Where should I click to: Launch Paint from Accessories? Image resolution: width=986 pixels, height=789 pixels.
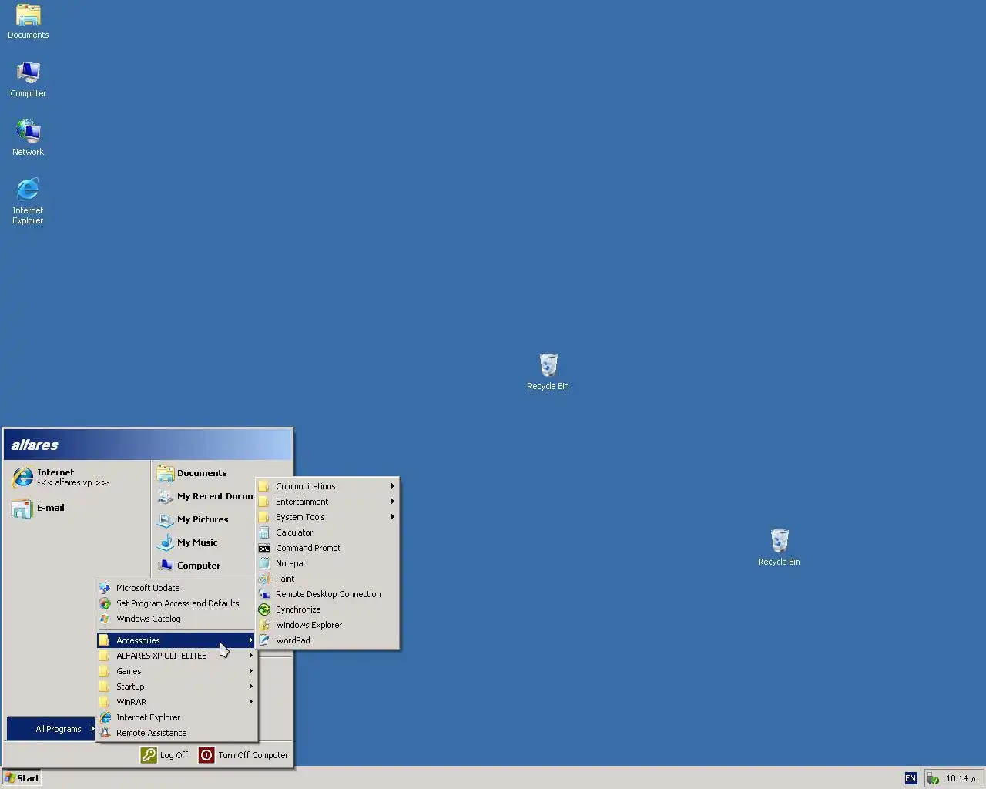327,579
